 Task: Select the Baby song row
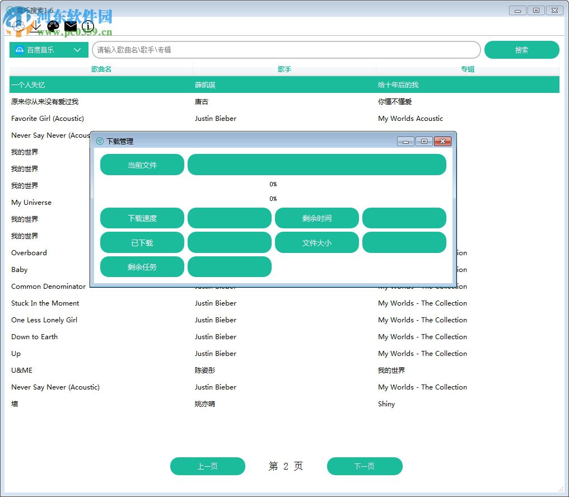19,270
